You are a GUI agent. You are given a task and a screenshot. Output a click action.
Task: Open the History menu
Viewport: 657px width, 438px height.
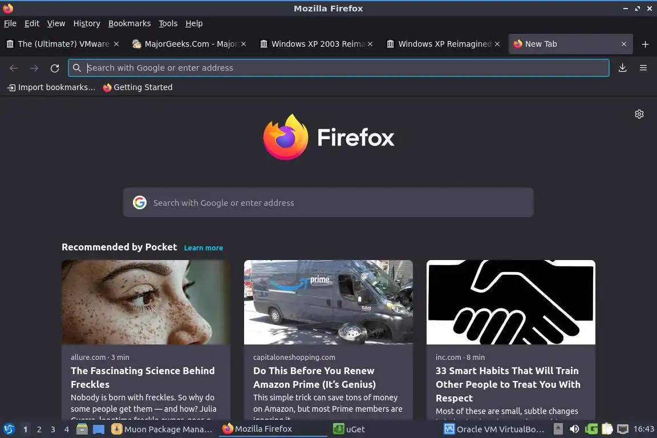point(87,23)
